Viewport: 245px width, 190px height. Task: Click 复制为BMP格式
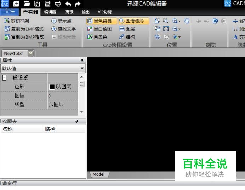[x=24, y=37]
